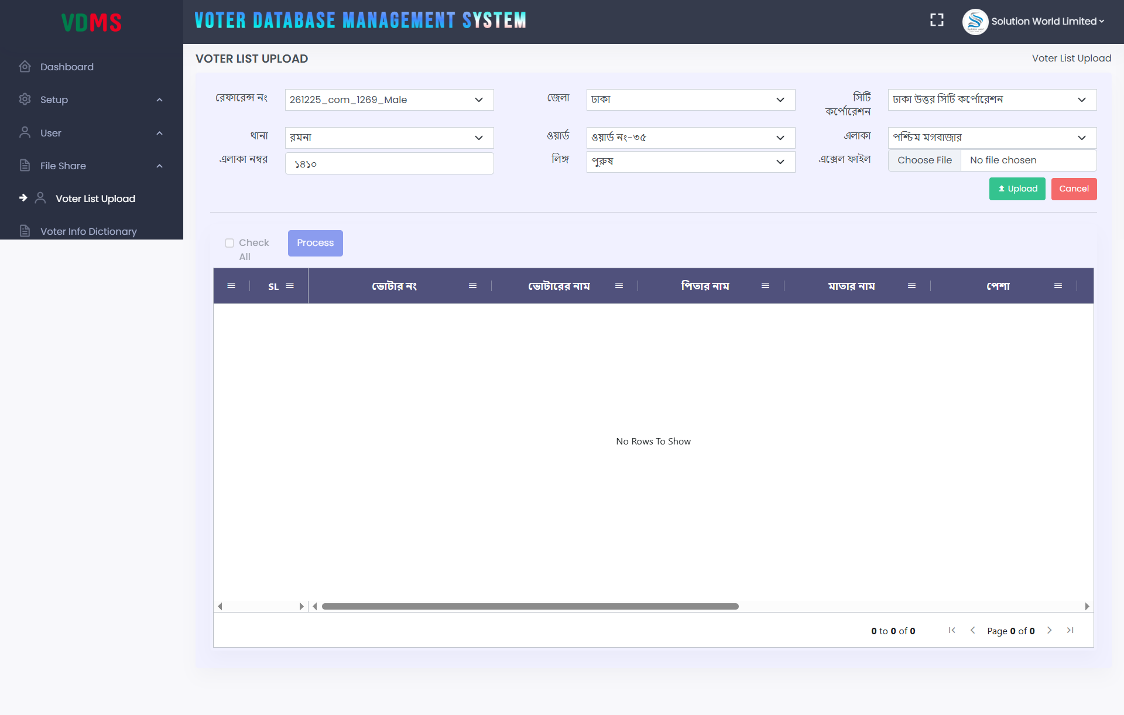Open column menu icon for পিতার নাম
This screenshot has height=715, width=1124.
click(765, 286)
